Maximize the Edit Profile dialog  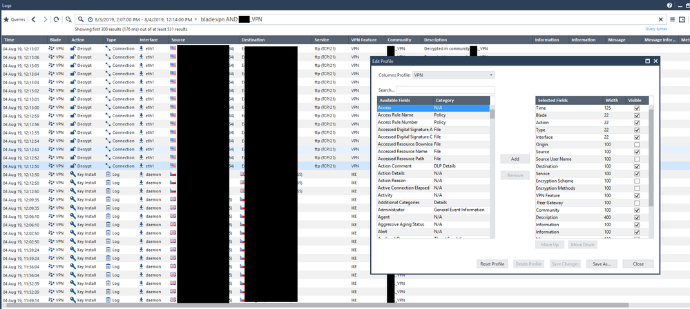point(648,61)
